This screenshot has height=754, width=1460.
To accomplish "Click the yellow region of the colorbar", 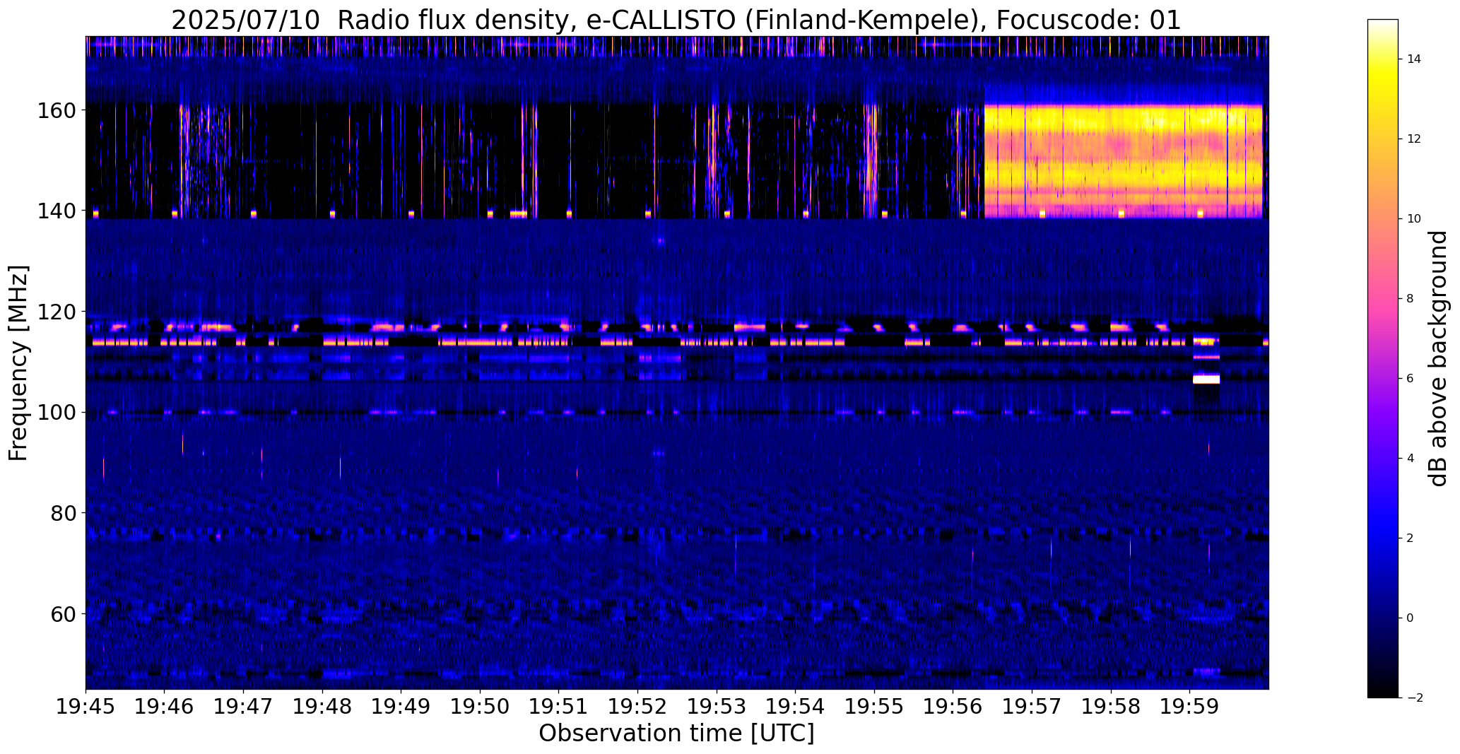I will tap(1383, 78).
